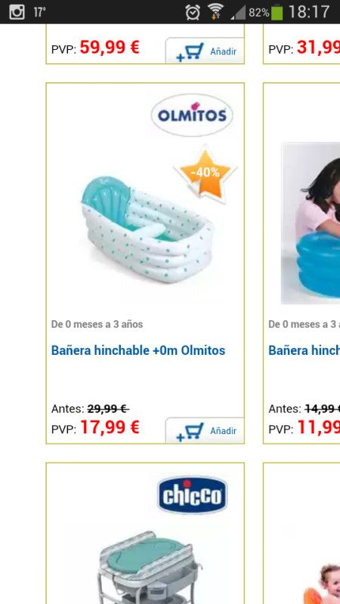Image resolution: width=340 pixels, height=604 pixels.
Task: Click the -40% discount star badge
Action: tap(205, 174)
